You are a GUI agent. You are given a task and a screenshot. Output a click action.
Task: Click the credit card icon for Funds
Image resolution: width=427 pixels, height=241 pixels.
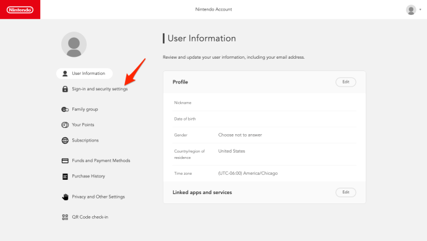point(65,161)
